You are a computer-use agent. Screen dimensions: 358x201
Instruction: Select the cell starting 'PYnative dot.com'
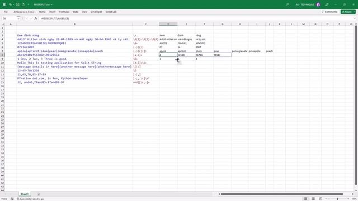[74, 78]
